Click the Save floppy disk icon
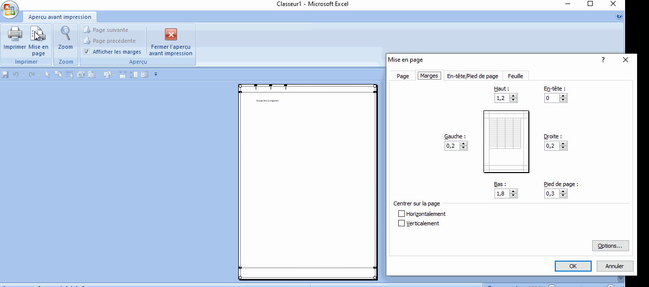 coord(5,75)
